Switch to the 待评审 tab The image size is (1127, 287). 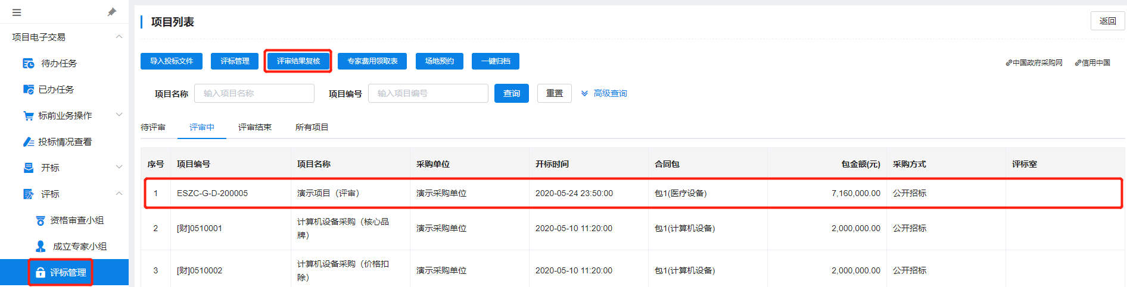(x=153, y=128)
